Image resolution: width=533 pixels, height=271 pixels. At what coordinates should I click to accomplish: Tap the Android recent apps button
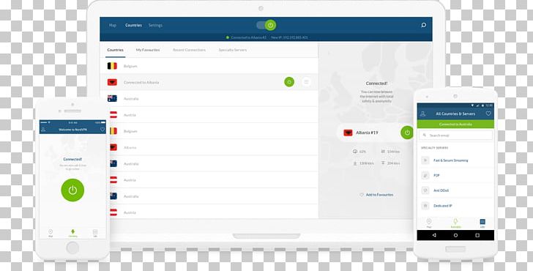[x=477, y=235]
